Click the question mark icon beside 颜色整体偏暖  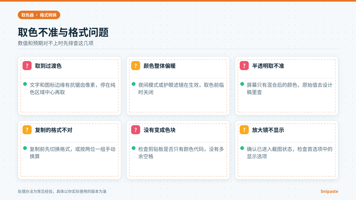point(136,66)
